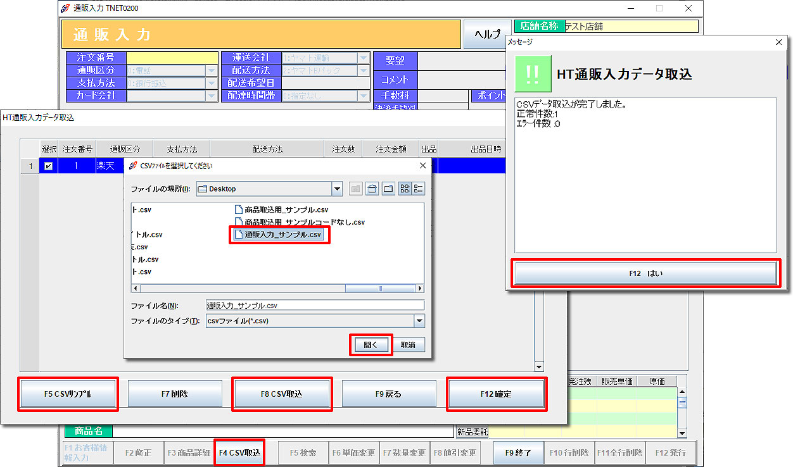The image size is (793, 467).
Task: Open the 配達時間帯 delivery time dropdown
Action: click(364, 96)
